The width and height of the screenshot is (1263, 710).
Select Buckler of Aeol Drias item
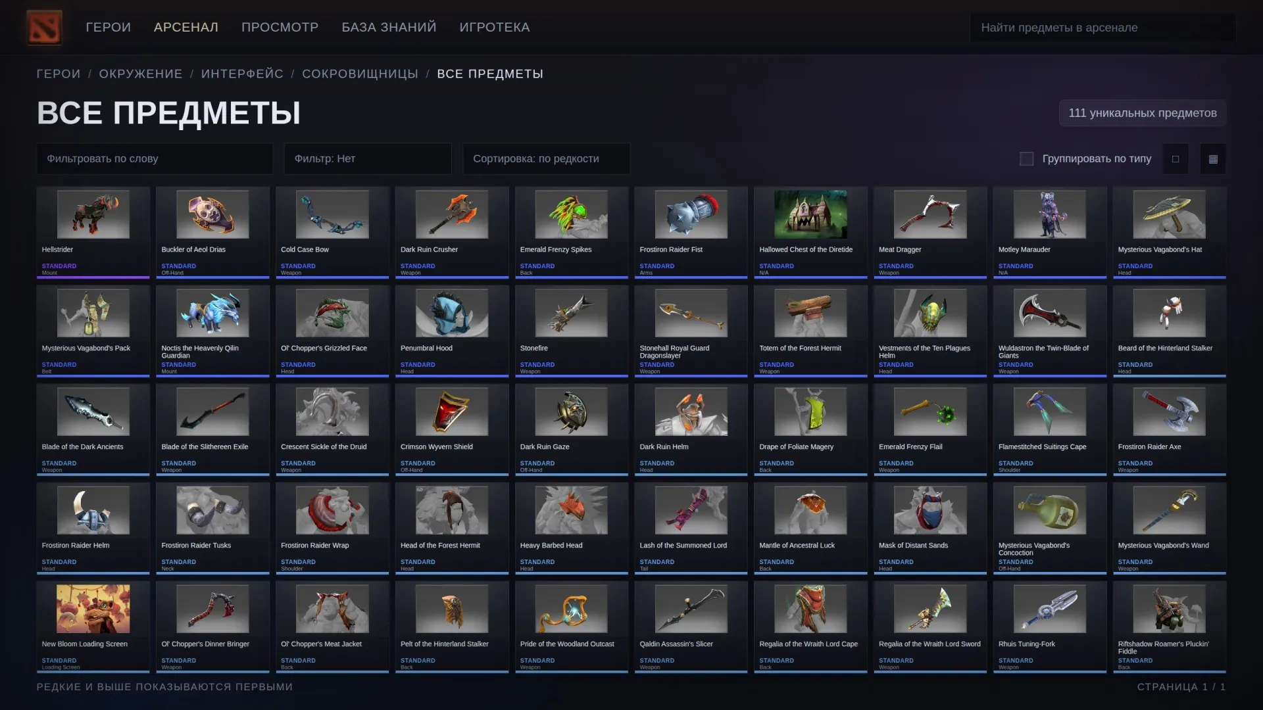click(x=212, y=232)
